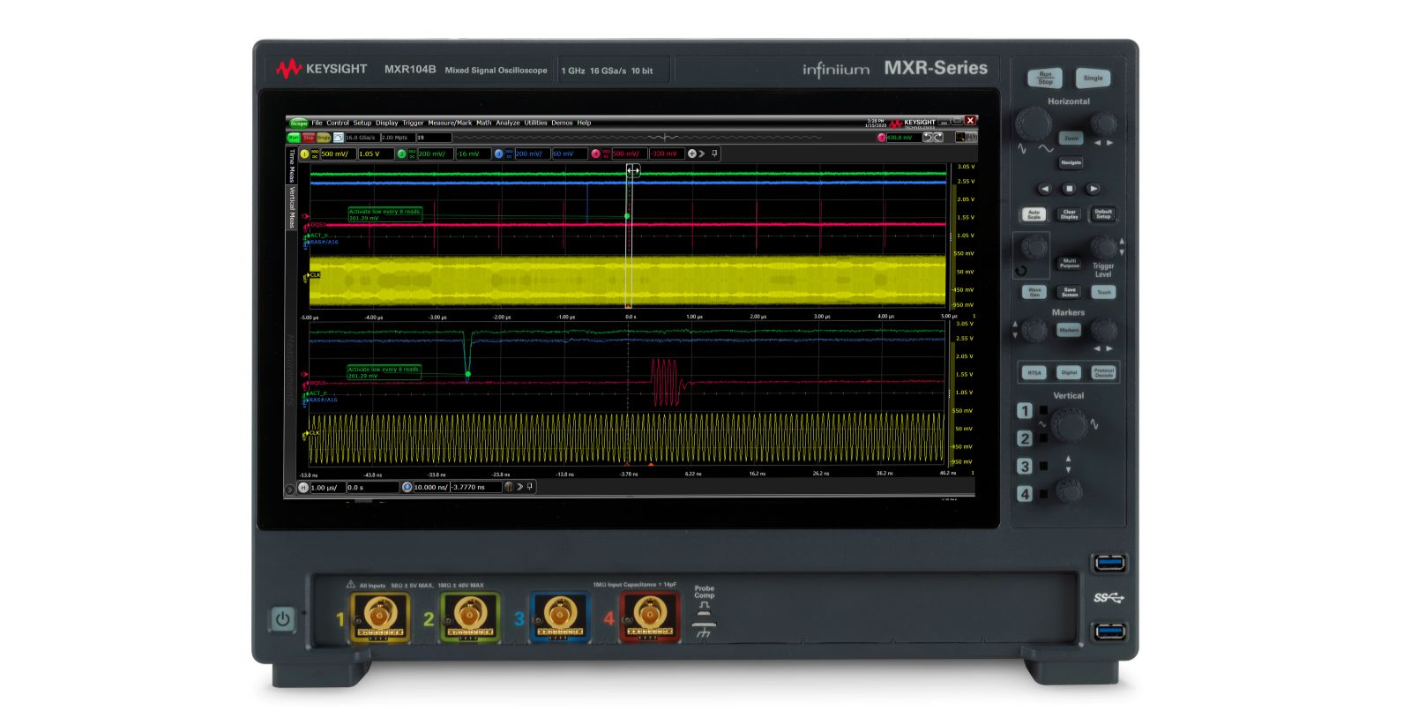The width and height of the screenshot is (1411, 710).
Task: Open the Trigger menu
Action: [x=413, y=123]
